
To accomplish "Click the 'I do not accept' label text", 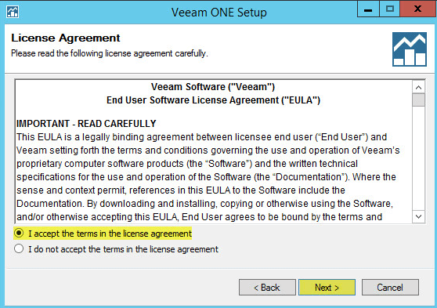I will tap(123, 249).
